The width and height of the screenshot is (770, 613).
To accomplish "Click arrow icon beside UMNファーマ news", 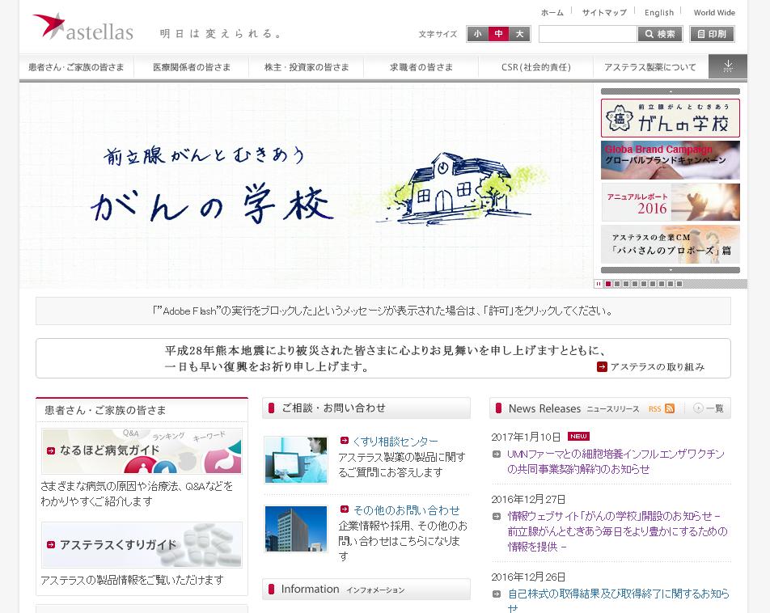I will point(497,454).
